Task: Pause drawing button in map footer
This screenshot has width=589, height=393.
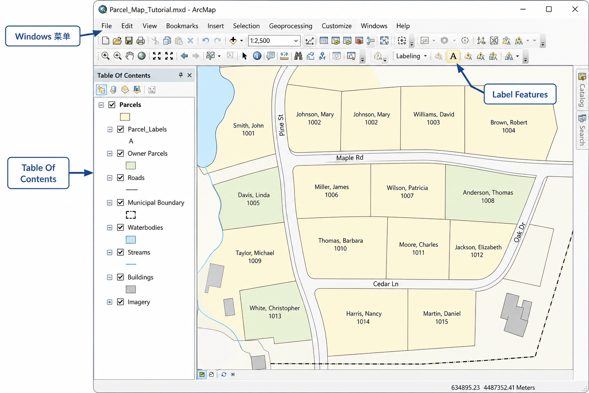Action: [233, 375]
